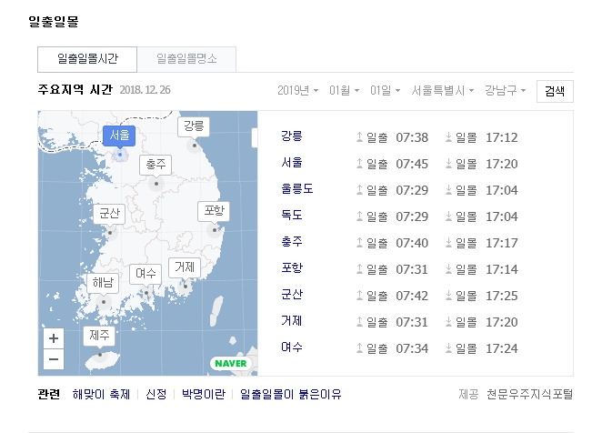Click the 일출일몰 section heading
The width and height of the screenshot is (602, 433).
pos(54,22)
